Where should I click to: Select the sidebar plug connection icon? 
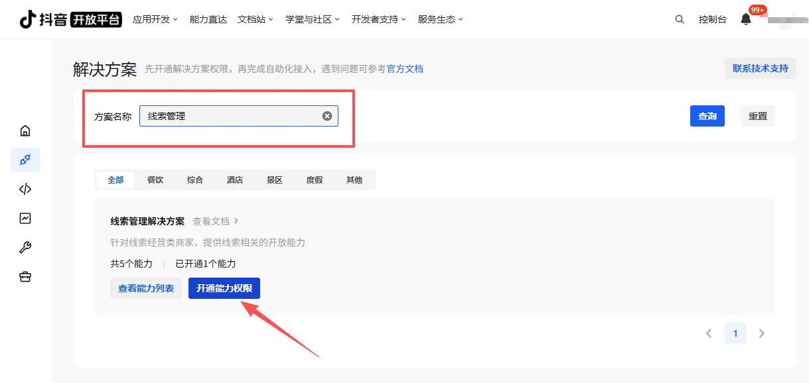[25, 160]
